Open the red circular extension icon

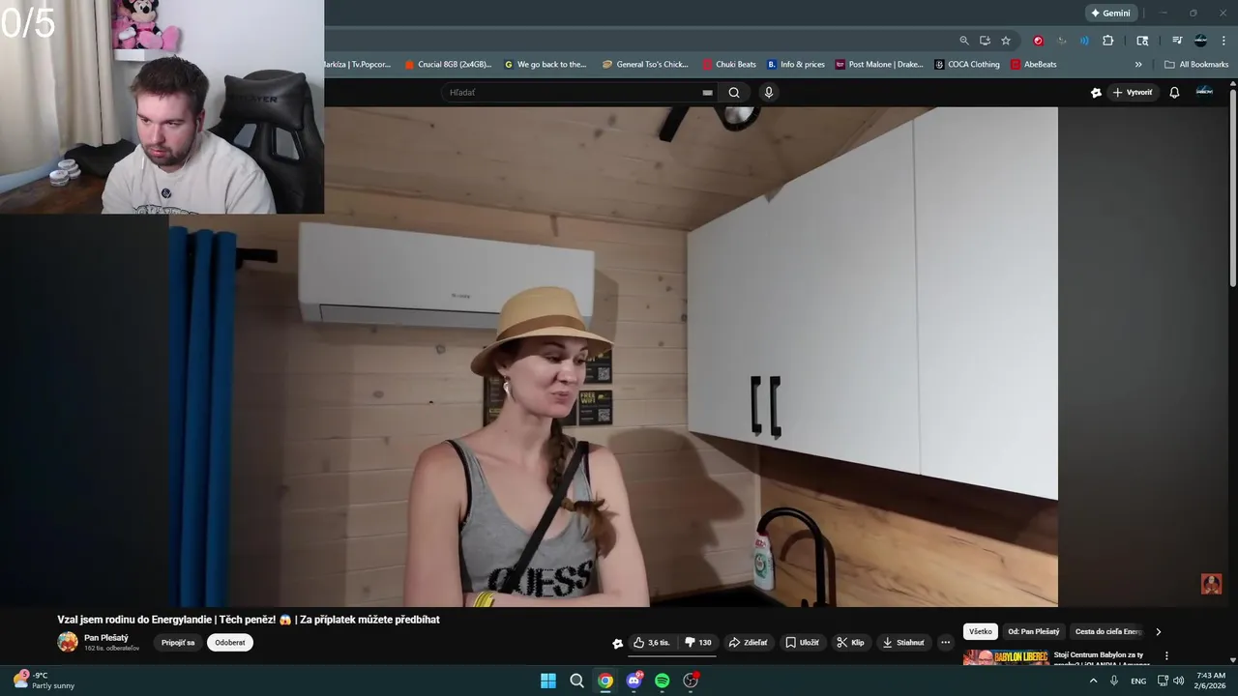(1038, 41)
